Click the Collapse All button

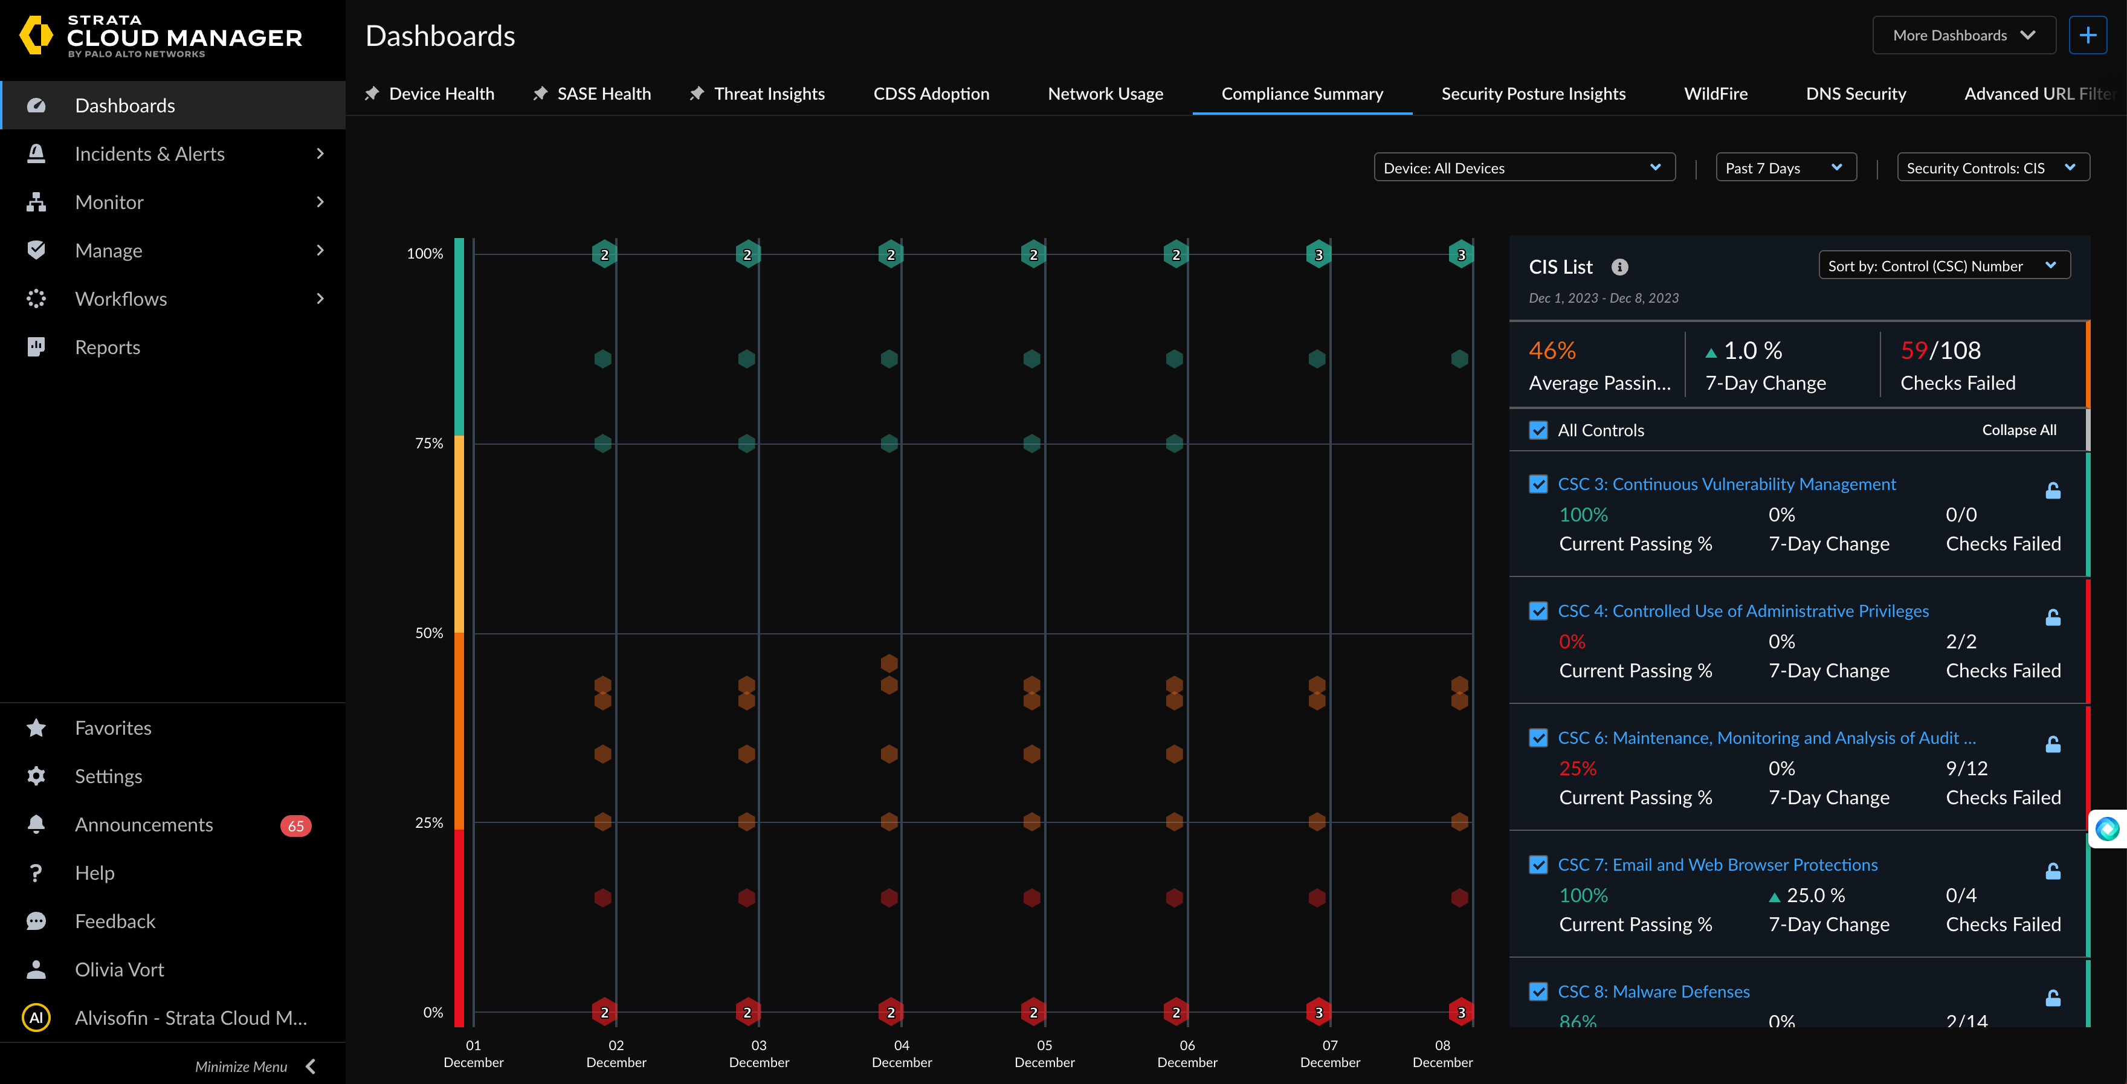tap(2019, 430)
